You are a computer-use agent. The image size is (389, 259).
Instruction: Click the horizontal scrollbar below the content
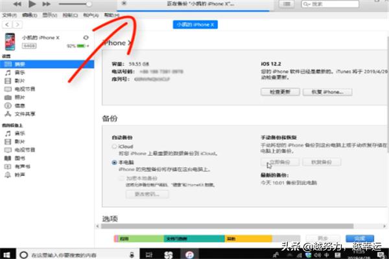pos(227,226)
